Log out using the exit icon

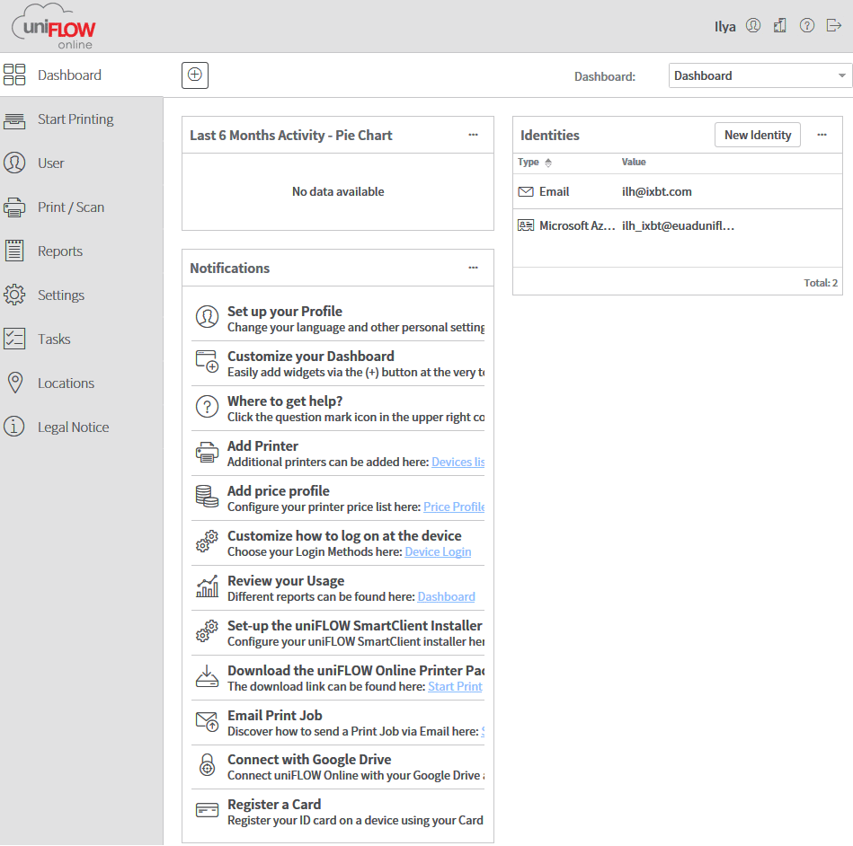tap(833, 25)
